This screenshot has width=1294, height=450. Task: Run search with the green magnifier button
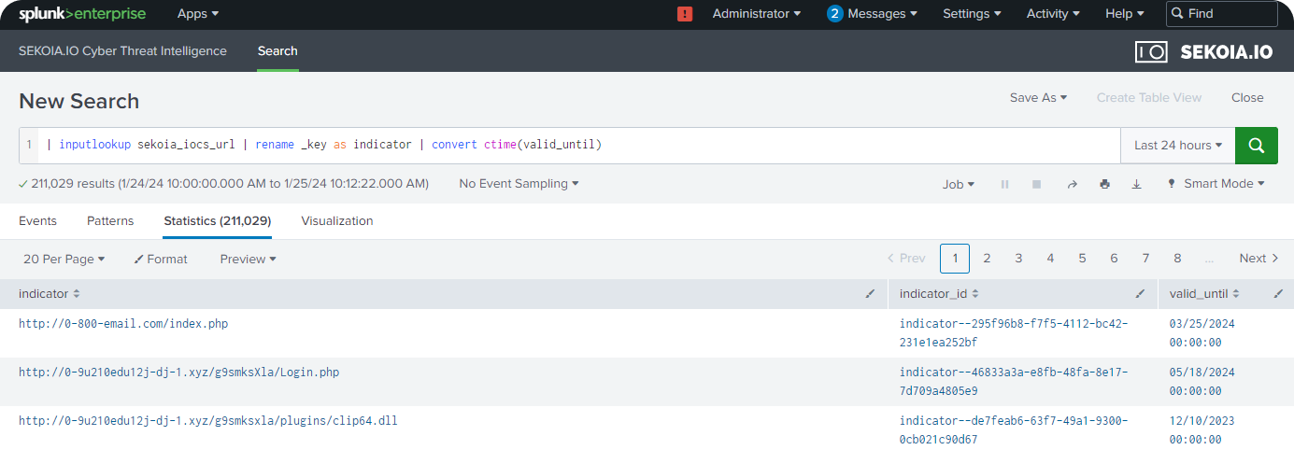click(1257, 146)
